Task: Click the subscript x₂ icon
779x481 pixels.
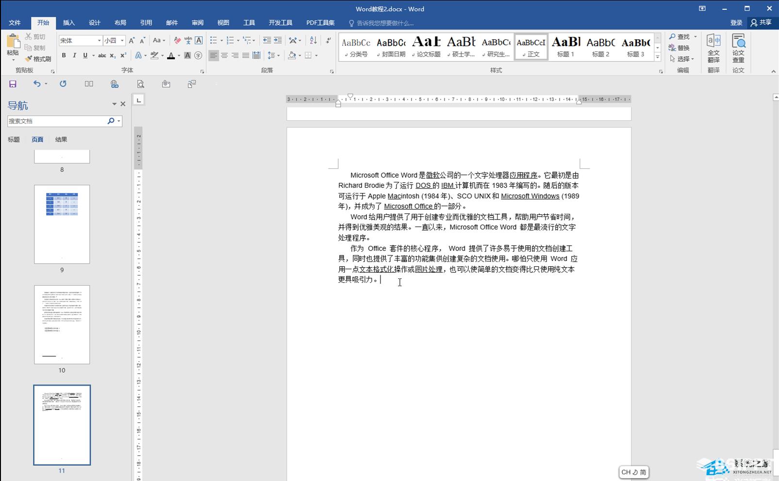Action: coord(113,56)
